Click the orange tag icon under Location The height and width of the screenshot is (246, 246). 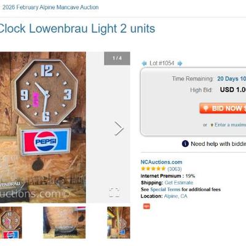(x=146, y=206)
